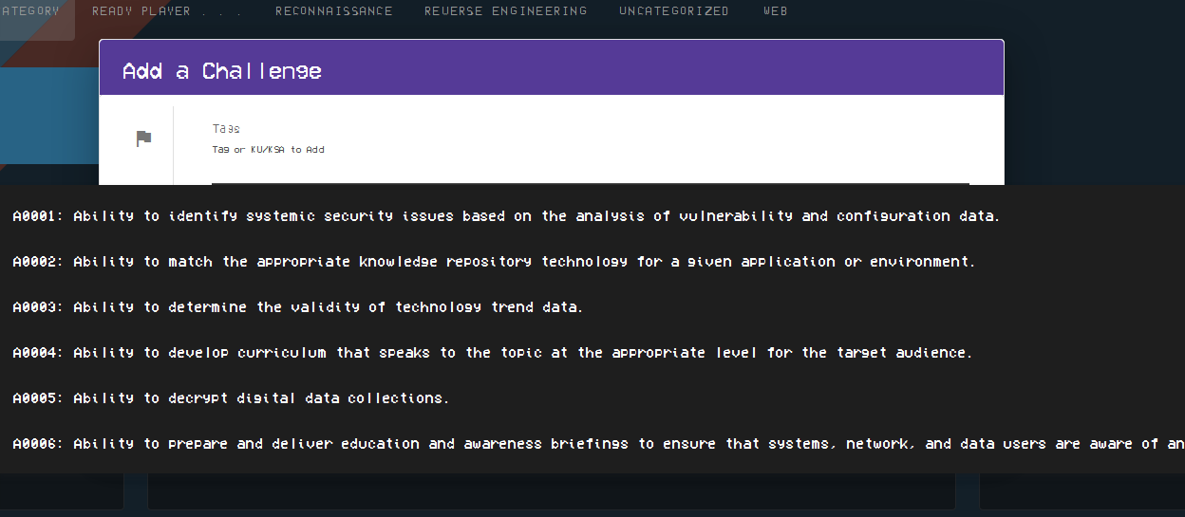
Task: Choose A0005 decrypt digital data collections
Action: (x=231, y=398)
